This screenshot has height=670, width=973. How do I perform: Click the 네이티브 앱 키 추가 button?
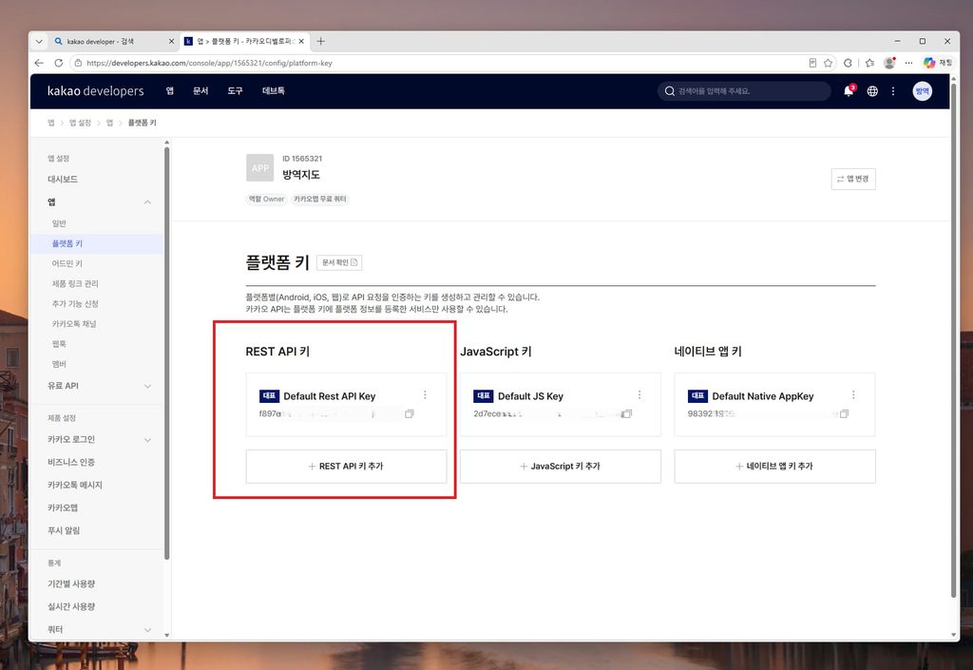[x=774, y=467]
